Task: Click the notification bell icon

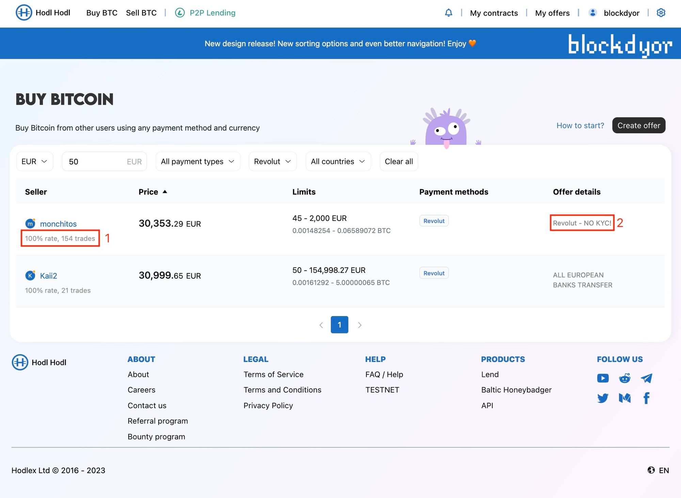Action: (448, 12)
